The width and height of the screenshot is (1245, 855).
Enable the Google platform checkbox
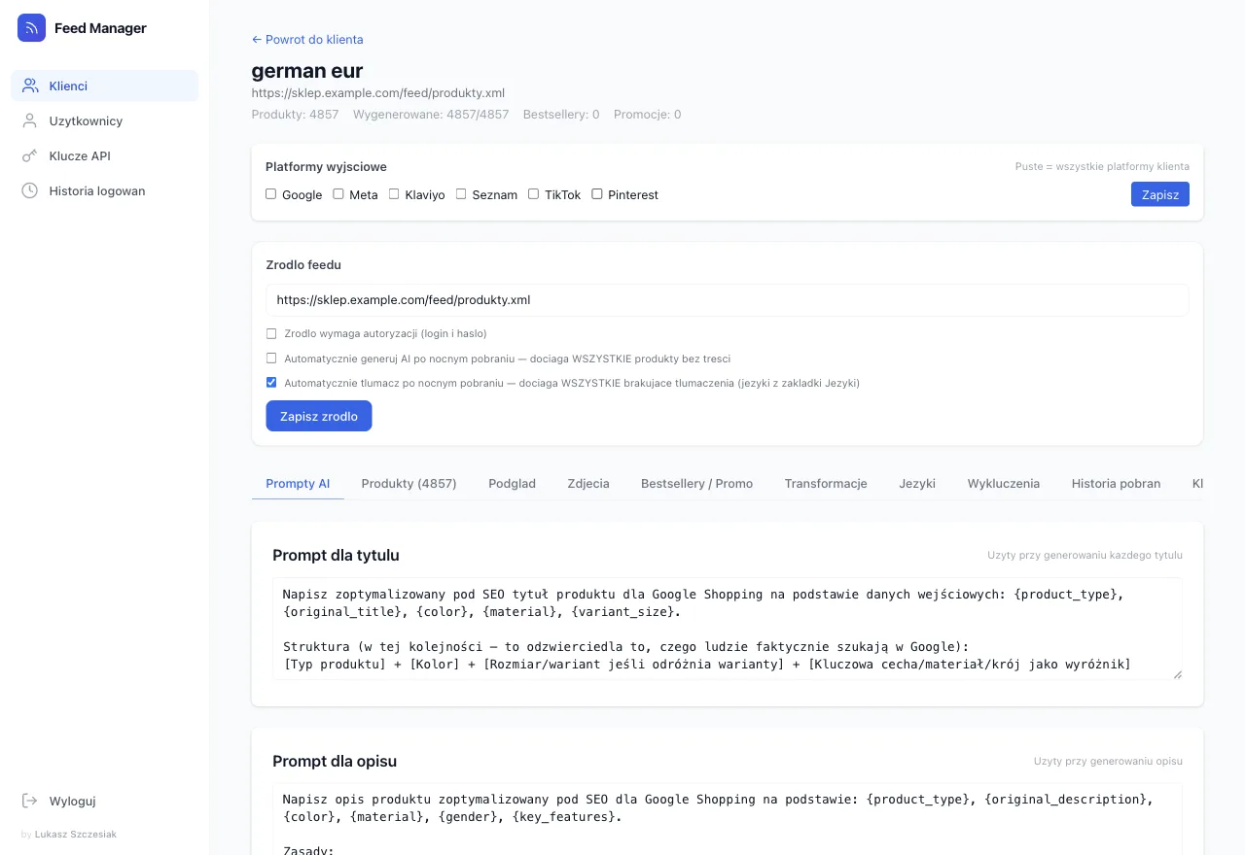coord(271,194)
